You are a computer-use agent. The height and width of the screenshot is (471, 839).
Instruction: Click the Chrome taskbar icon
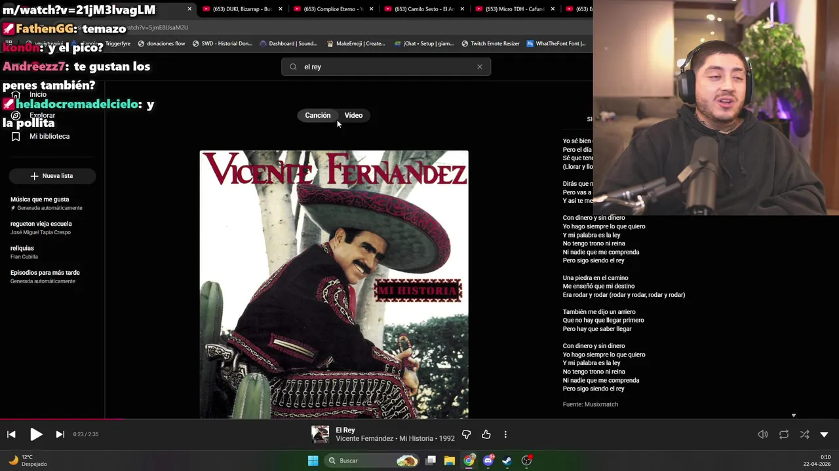469,461
